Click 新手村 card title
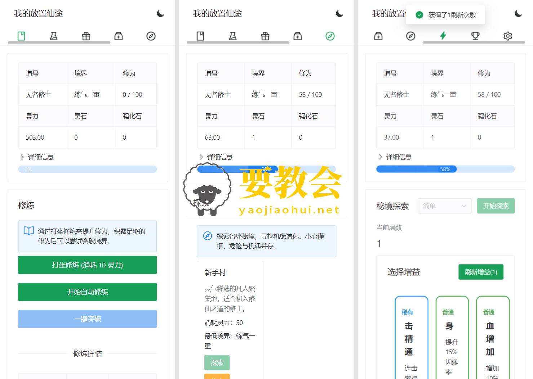 click(x=215, y=273)
